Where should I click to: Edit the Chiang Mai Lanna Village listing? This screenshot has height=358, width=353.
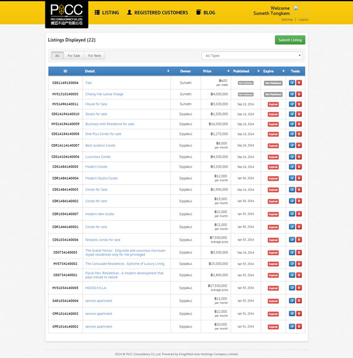pyautogui.click(x=292, y=94)
